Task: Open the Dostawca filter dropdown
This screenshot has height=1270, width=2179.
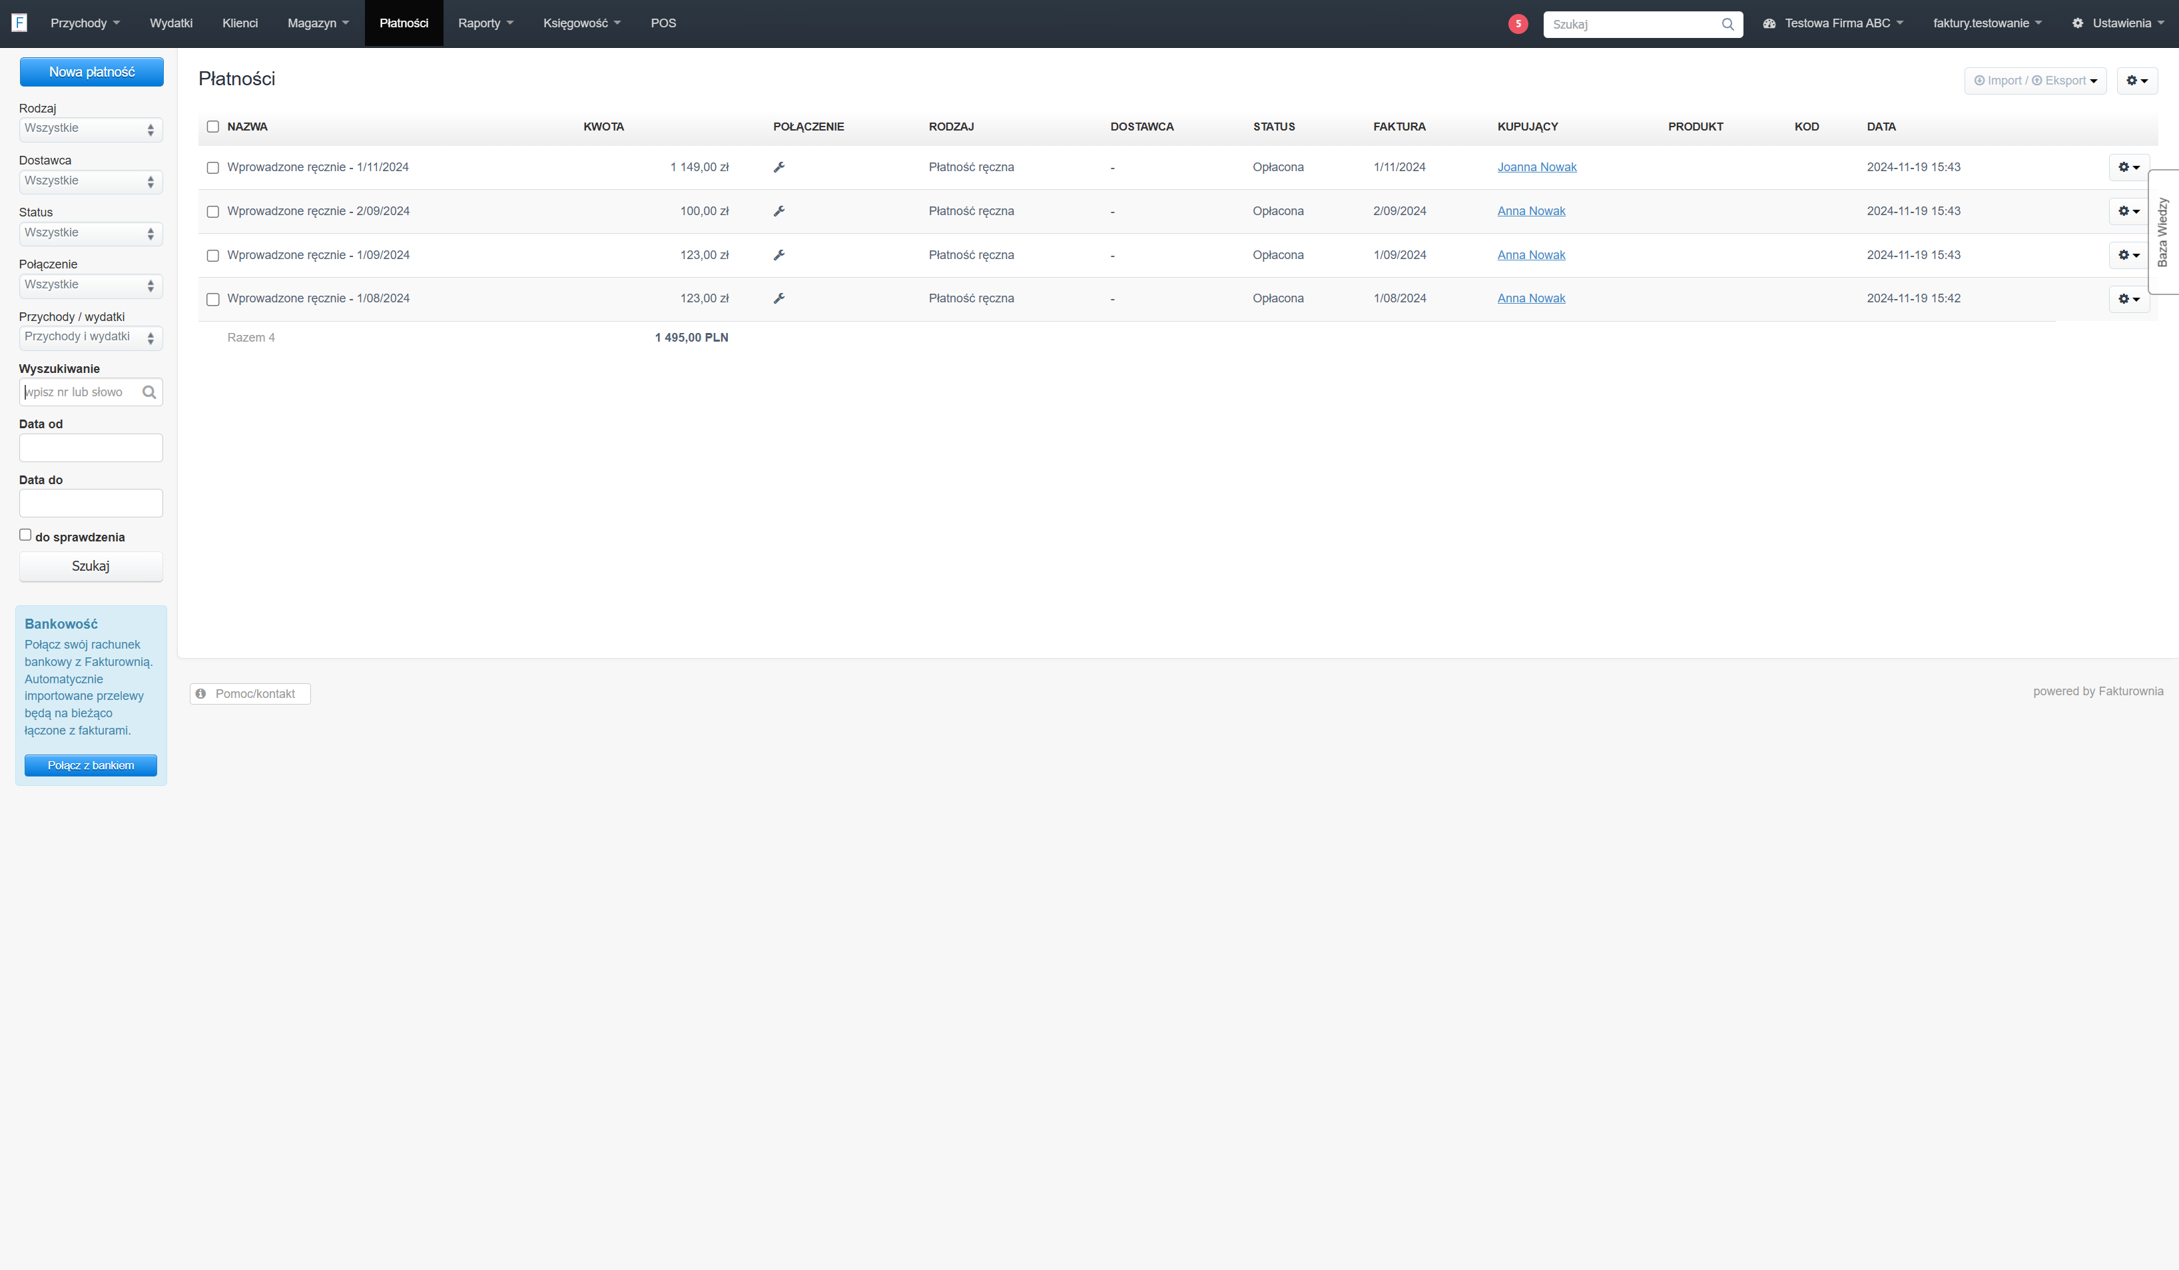Action: coord(91,182)
